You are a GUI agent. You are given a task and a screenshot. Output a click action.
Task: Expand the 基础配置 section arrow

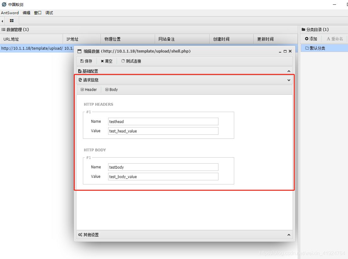(x=289, y=71)
